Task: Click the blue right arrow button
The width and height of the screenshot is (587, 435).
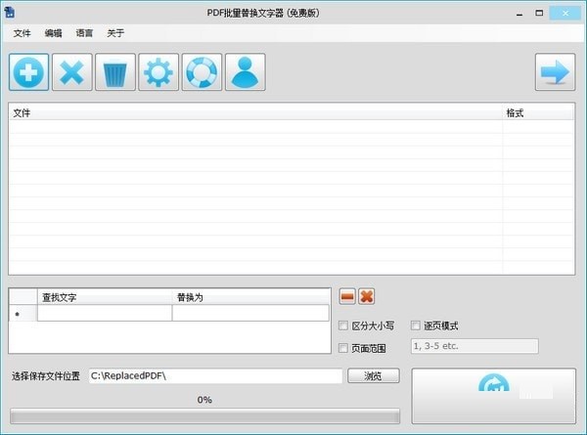Action: [555, 71]
